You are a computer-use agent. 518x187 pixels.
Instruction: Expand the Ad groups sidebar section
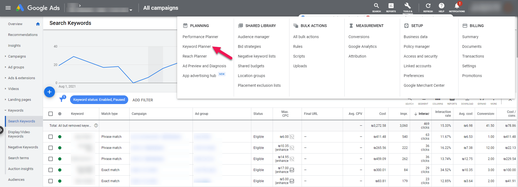coord(5,67)
